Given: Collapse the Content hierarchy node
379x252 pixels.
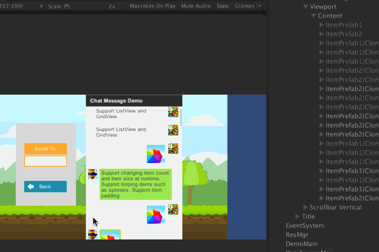Looking at the screenshot, I should click(x=313, y=16).
